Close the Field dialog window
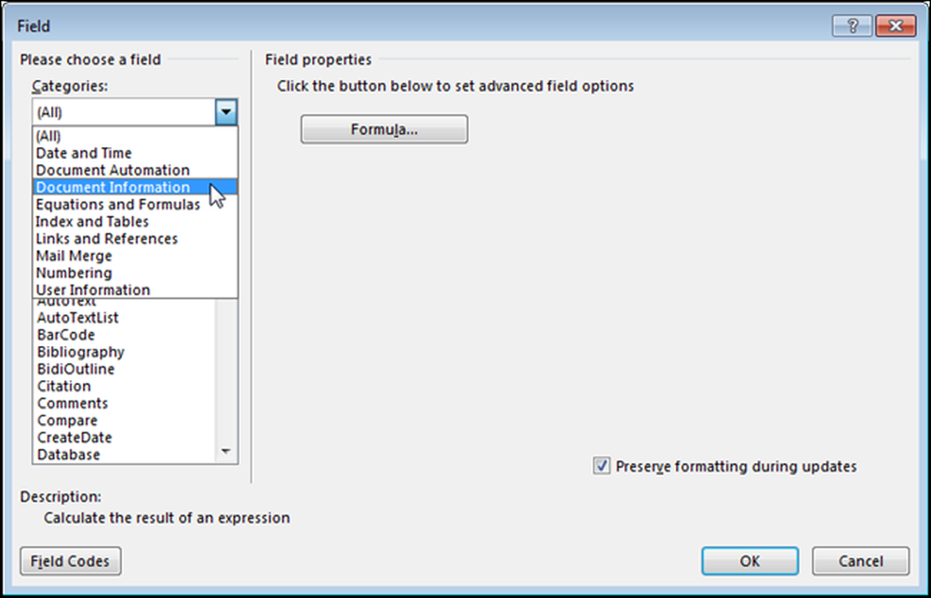The image size is (931, 598). coord(896,26)
